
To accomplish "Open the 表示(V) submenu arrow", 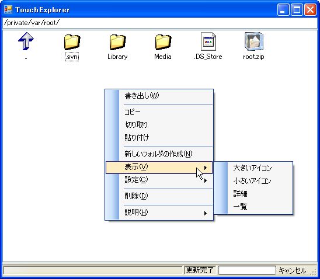I will click(x=206, y=168).
